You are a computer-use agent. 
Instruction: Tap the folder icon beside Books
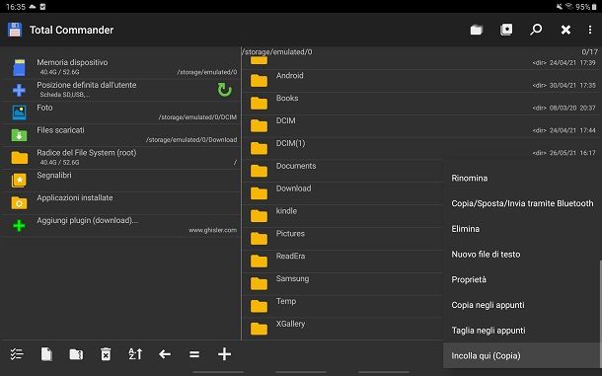[x=259, y=104]
